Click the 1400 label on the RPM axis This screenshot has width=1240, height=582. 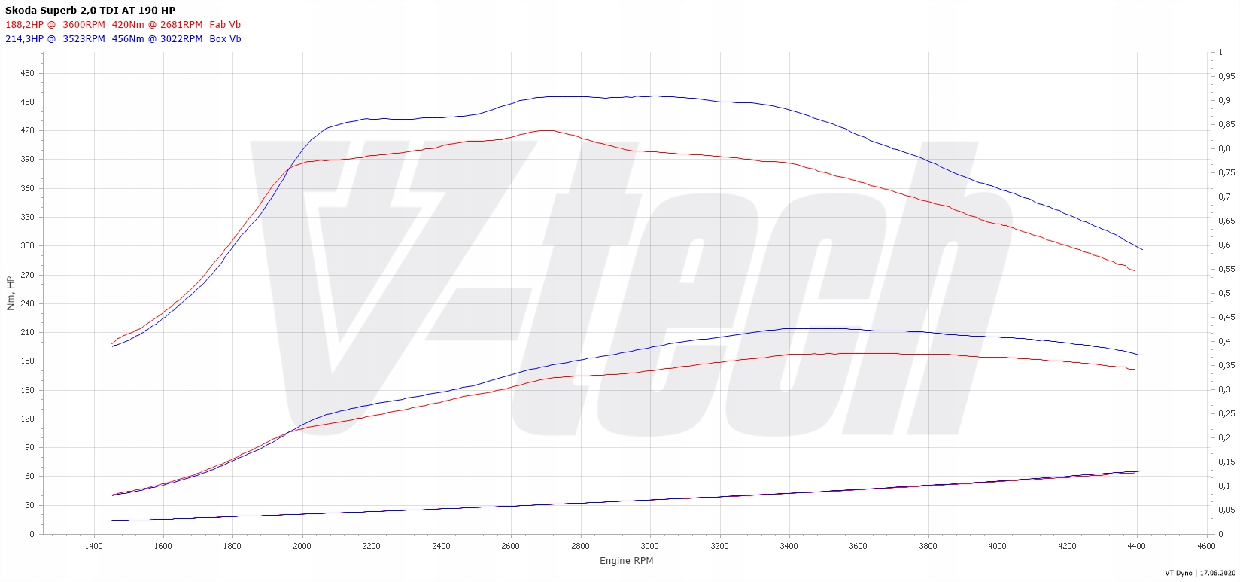pyautogui.click(x=93, y=546)
